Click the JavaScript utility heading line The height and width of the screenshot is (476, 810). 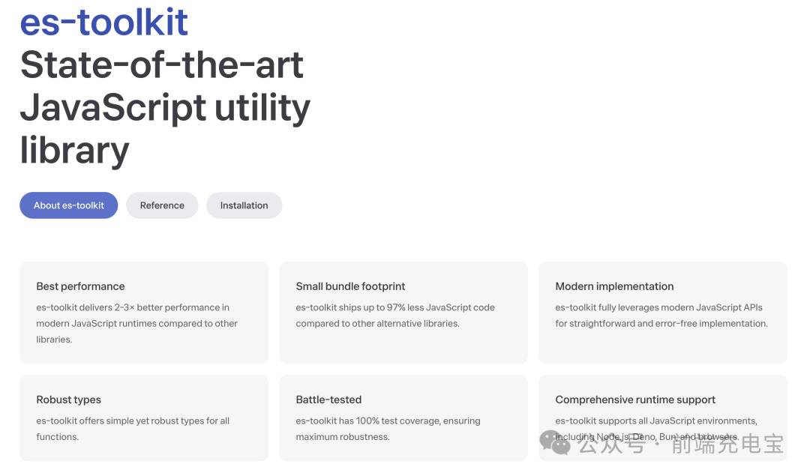click(165, 109)
